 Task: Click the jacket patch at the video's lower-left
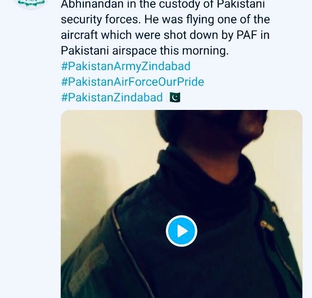tap(85, 264)
